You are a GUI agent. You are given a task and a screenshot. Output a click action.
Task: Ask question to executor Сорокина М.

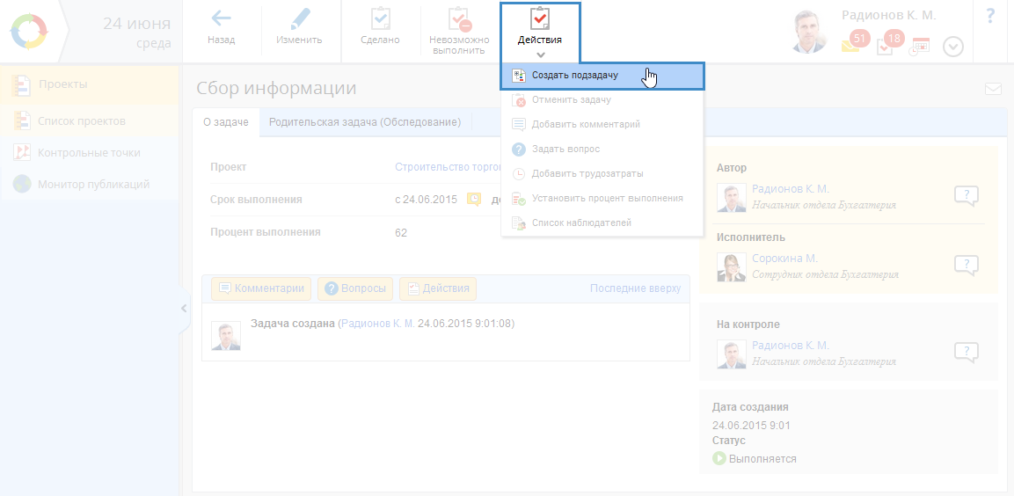tap(966, 265)
